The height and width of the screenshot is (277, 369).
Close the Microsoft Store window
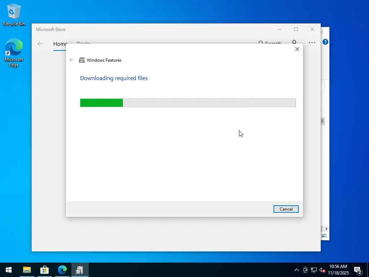pos(312,29)
